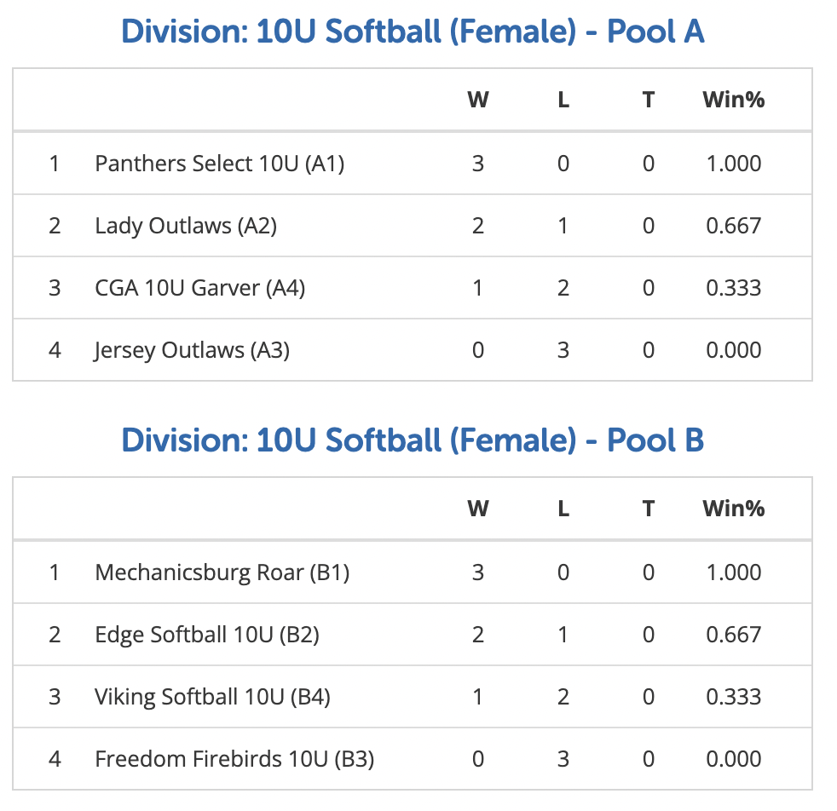Click the L column header in Pool B

coord(563,509)
